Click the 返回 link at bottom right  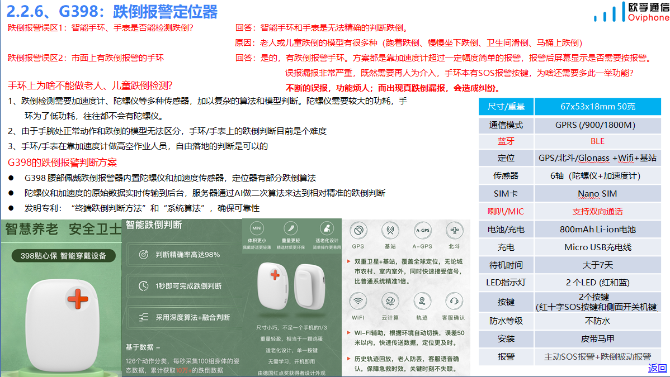(657, 368)
